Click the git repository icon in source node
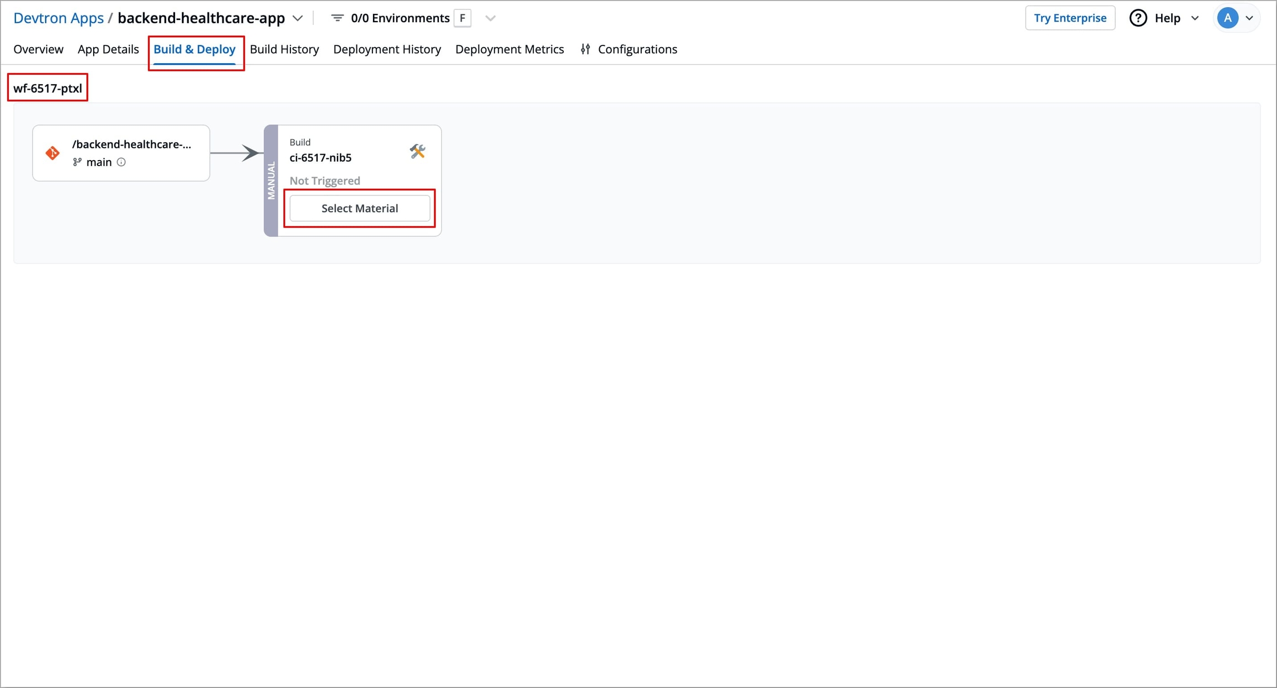The width and height of the screenshot is (1277, 688). pos(53,153)
